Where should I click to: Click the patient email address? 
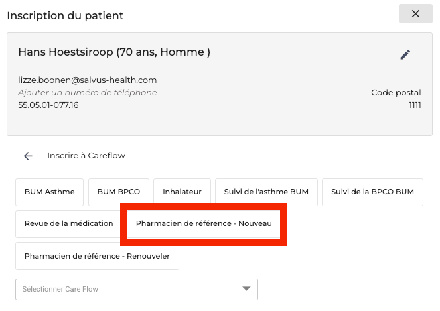click(x=88, y=80)
